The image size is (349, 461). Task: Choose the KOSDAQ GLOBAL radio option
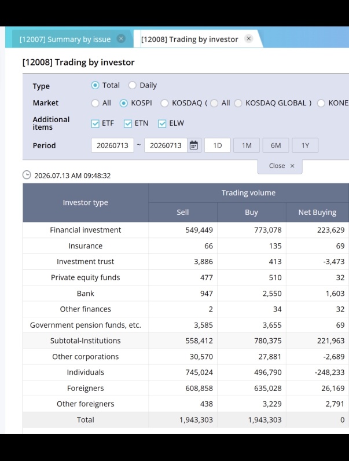(x=238, y=103)
